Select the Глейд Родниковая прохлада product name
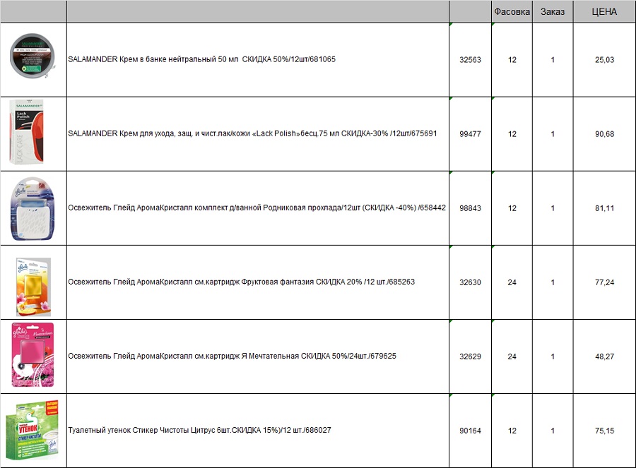 [257, 208]
